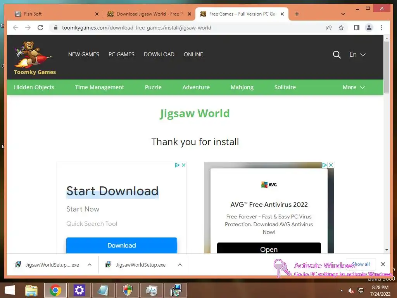Click the AdChoices icon on Start Download ad
Image resolution: width=397 pixels, height=298 pixels.
click(x=177, y=165)
